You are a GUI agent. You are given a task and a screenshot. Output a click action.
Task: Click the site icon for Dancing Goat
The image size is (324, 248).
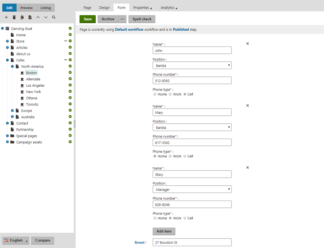point(7,28)
